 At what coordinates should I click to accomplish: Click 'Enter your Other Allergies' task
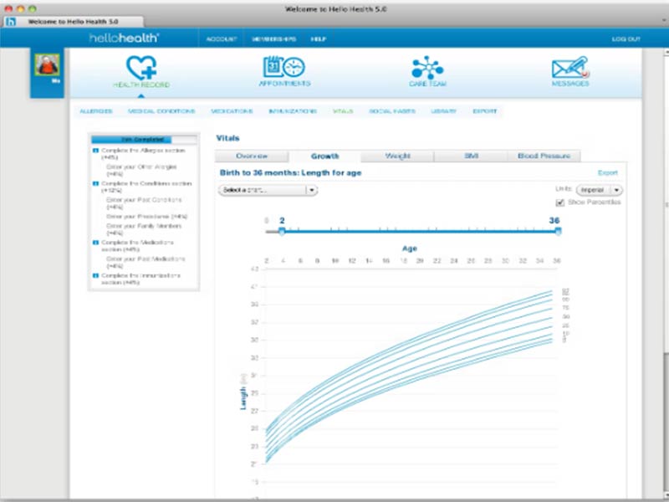[141, 171]
